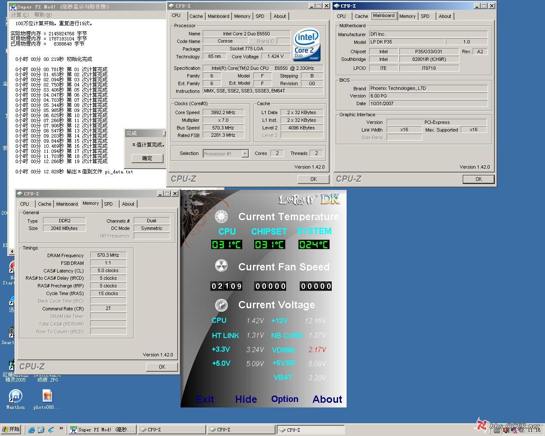Click Hide in LanParty monitor

(x=246, y=399)
